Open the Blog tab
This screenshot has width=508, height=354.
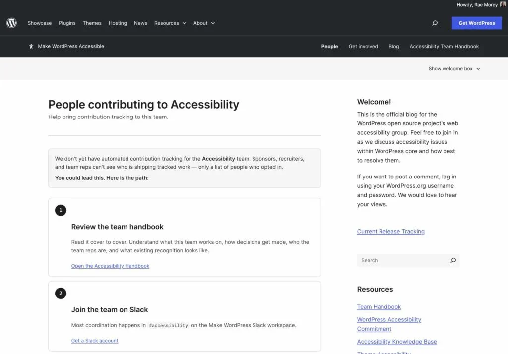393,46
